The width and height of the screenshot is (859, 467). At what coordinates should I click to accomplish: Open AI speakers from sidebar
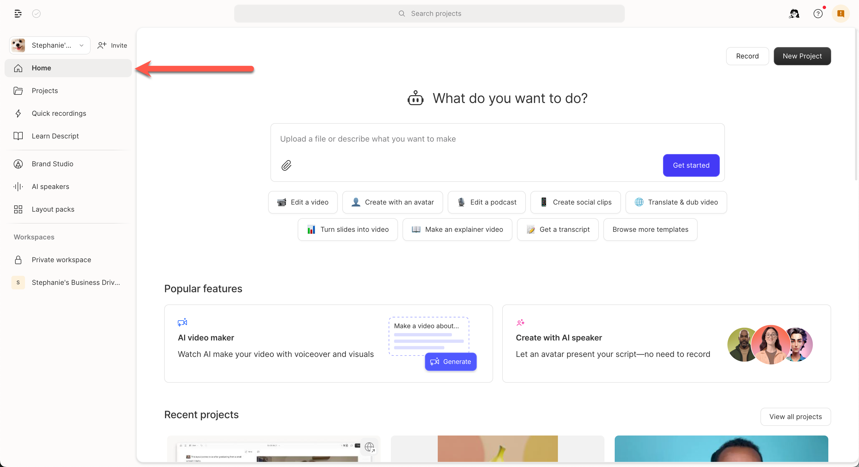tap(50, 186)
